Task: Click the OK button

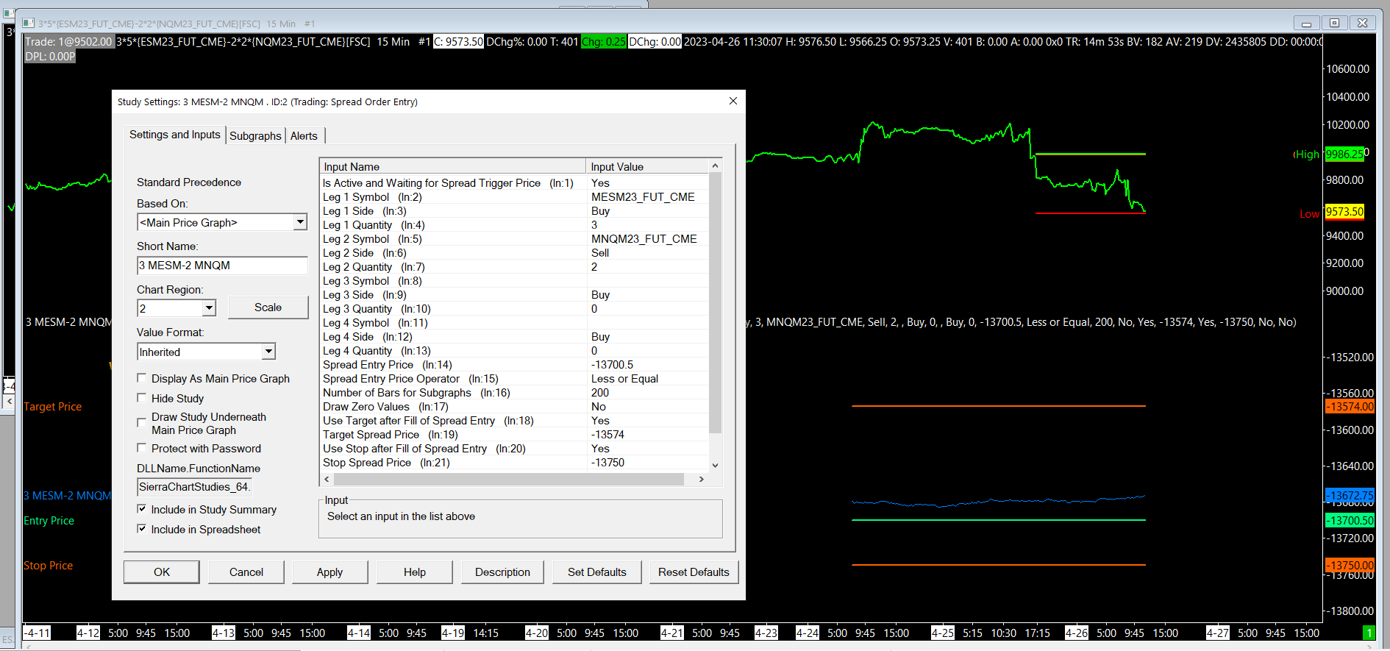Action: [x=162, y=572]
